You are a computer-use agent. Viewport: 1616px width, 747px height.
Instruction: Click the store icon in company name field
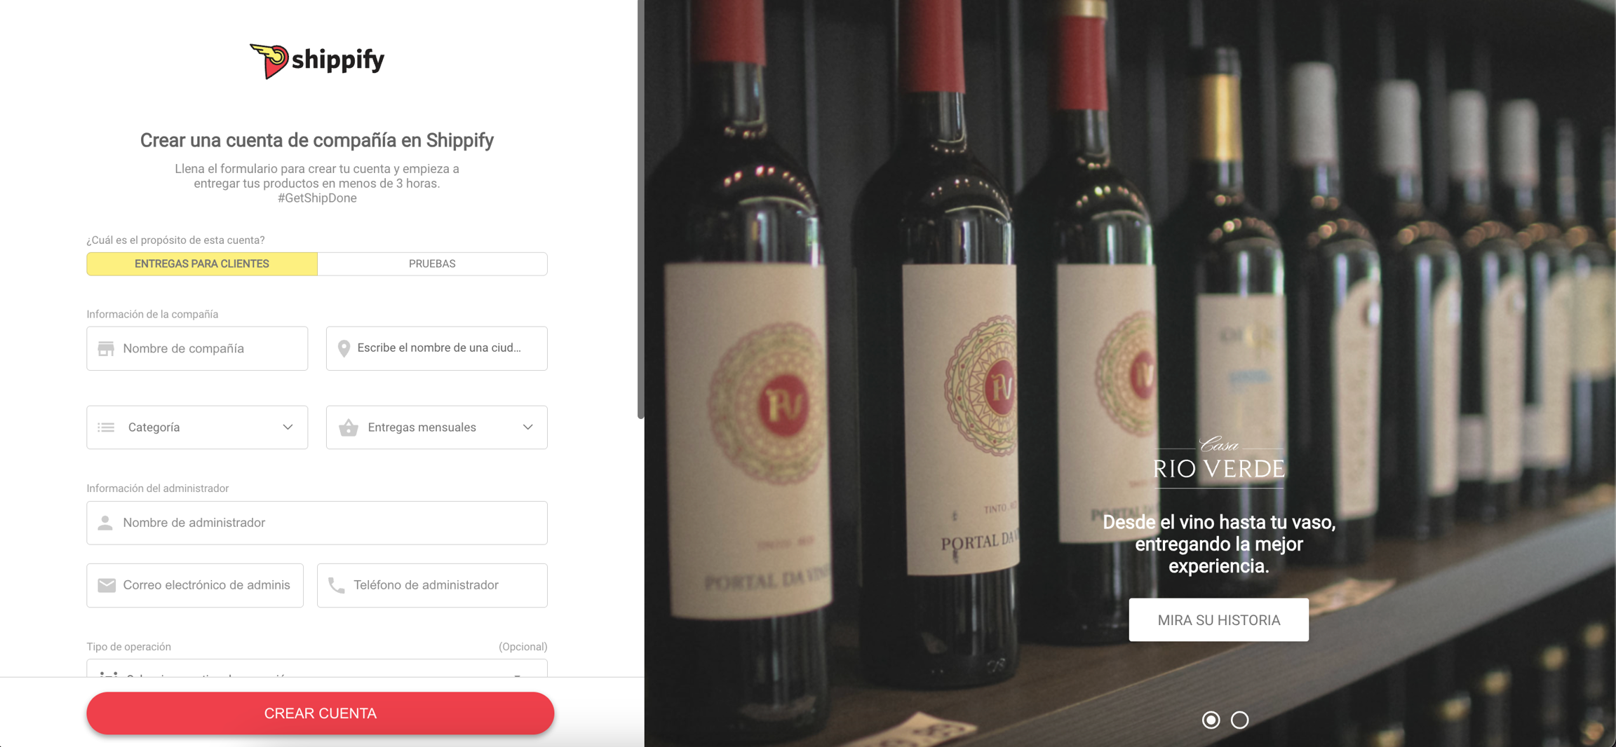(106, 348)
